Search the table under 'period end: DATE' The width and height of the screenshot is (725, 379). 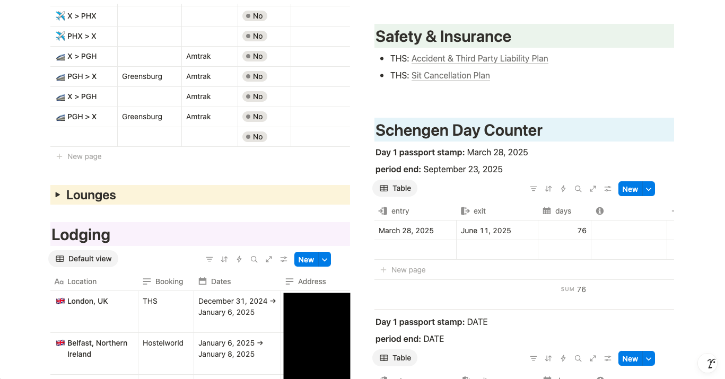pyautogui.click(x=578, y=358)
